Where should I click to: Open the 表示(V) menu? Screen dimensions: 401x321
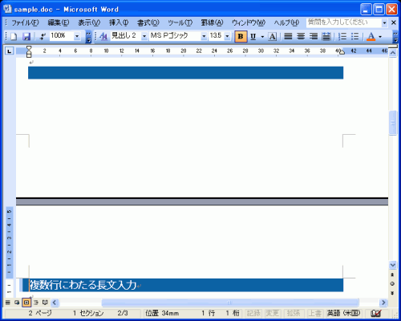pos(89,23)
